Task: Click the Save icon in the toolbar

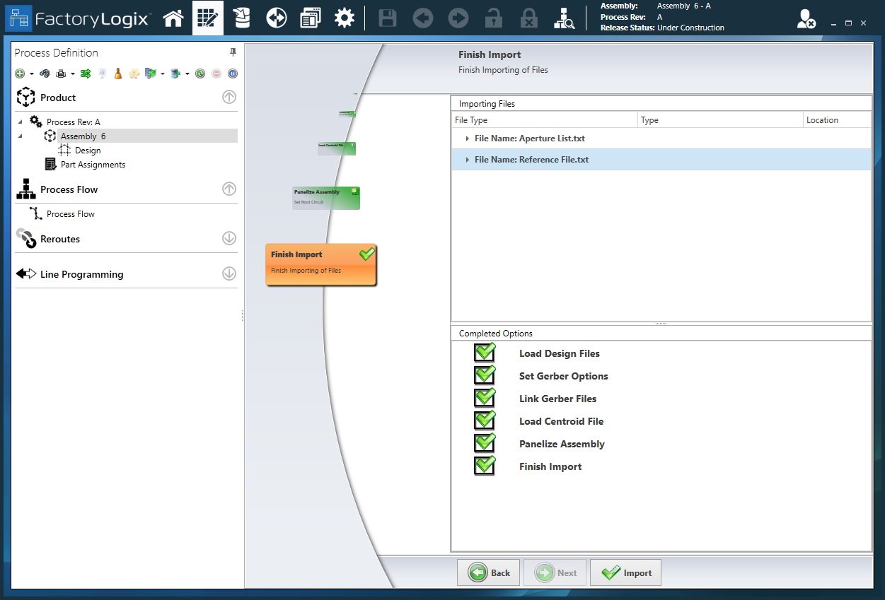Action: tap(387, 18)
